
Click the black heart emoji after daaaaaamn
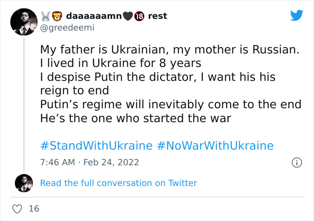[x=129, y=16]
